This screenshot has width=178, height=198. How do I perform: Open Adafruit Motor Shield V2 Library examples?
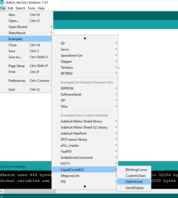[85, 127]
